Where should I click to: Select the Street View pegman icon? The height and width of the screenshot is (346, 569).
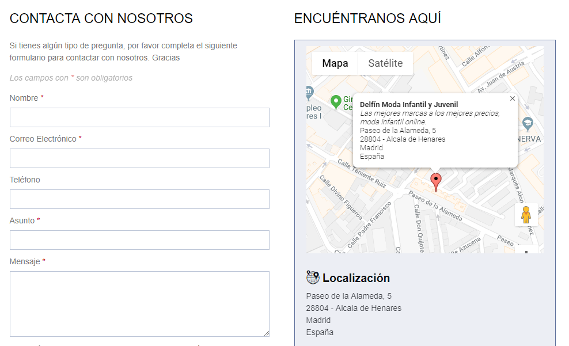point(526,215)
